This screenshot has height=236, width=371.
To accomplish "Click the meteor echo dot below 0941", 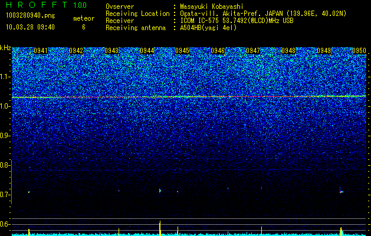I will coord(29,192).
